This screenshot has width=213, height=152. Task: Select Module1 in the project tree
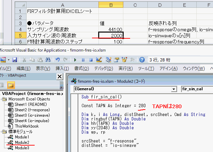(22, 137)
